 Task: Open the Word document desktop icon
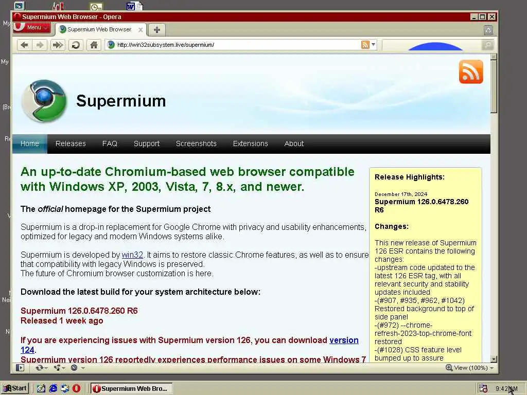(x=134, y=6)
